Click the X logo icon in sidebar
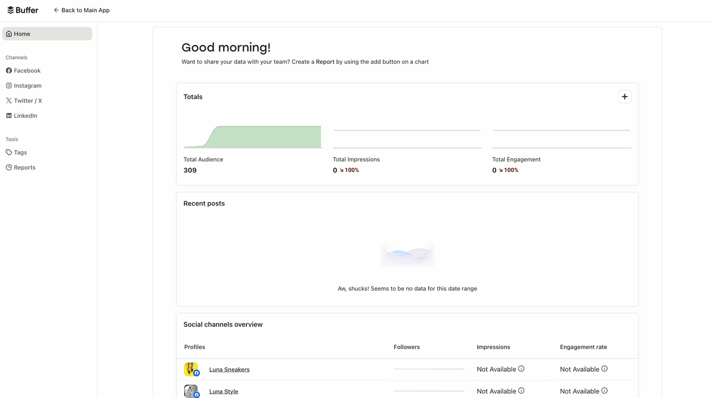The height and width of the screenshot is (398, 713). tap(9, 101)
